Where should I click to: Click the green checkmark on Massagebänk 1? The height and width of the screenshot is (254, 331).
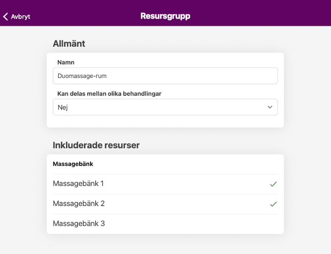tap(273, 184)
